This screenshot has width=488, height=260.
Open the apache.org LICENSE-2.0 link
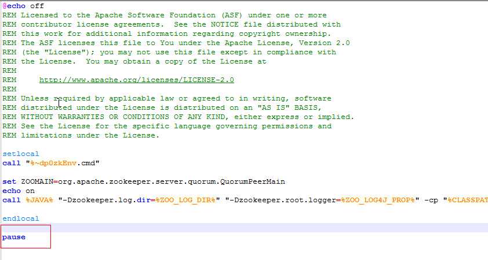point(137,80)
